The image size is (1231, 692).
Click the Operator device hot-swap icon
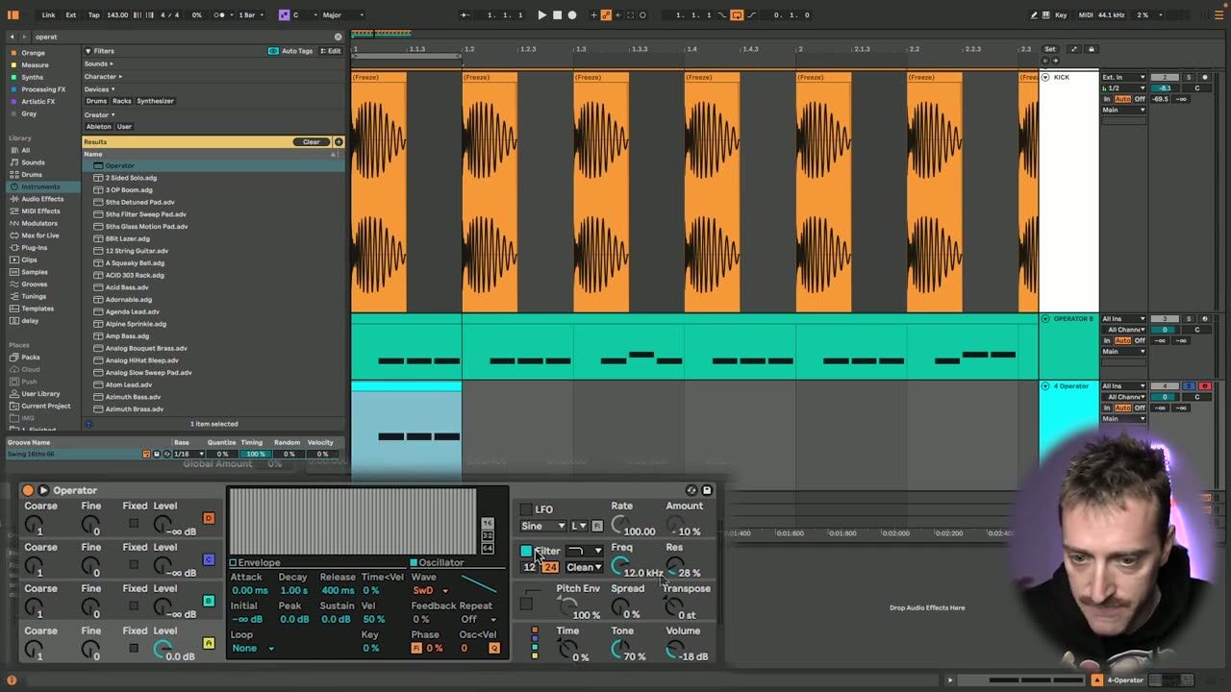coord(691,490)
